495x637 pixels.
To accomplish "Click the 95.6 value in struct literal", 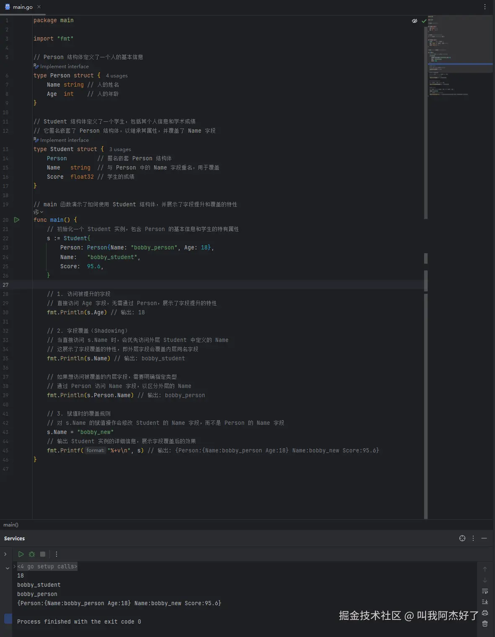I will point(94,266).
